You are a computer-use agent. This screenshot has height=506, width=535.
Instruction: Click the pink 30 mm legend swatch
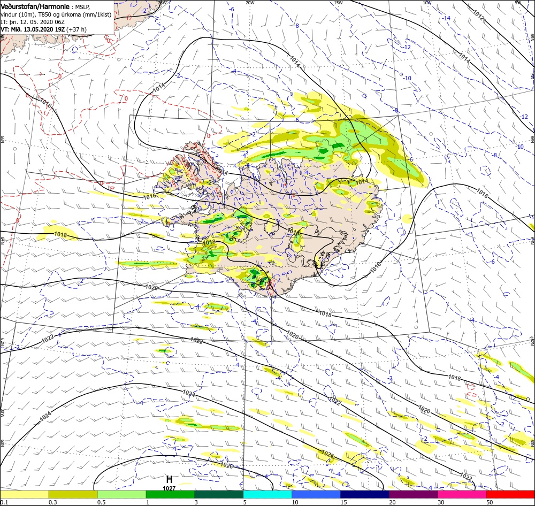[x=462, y=494]
